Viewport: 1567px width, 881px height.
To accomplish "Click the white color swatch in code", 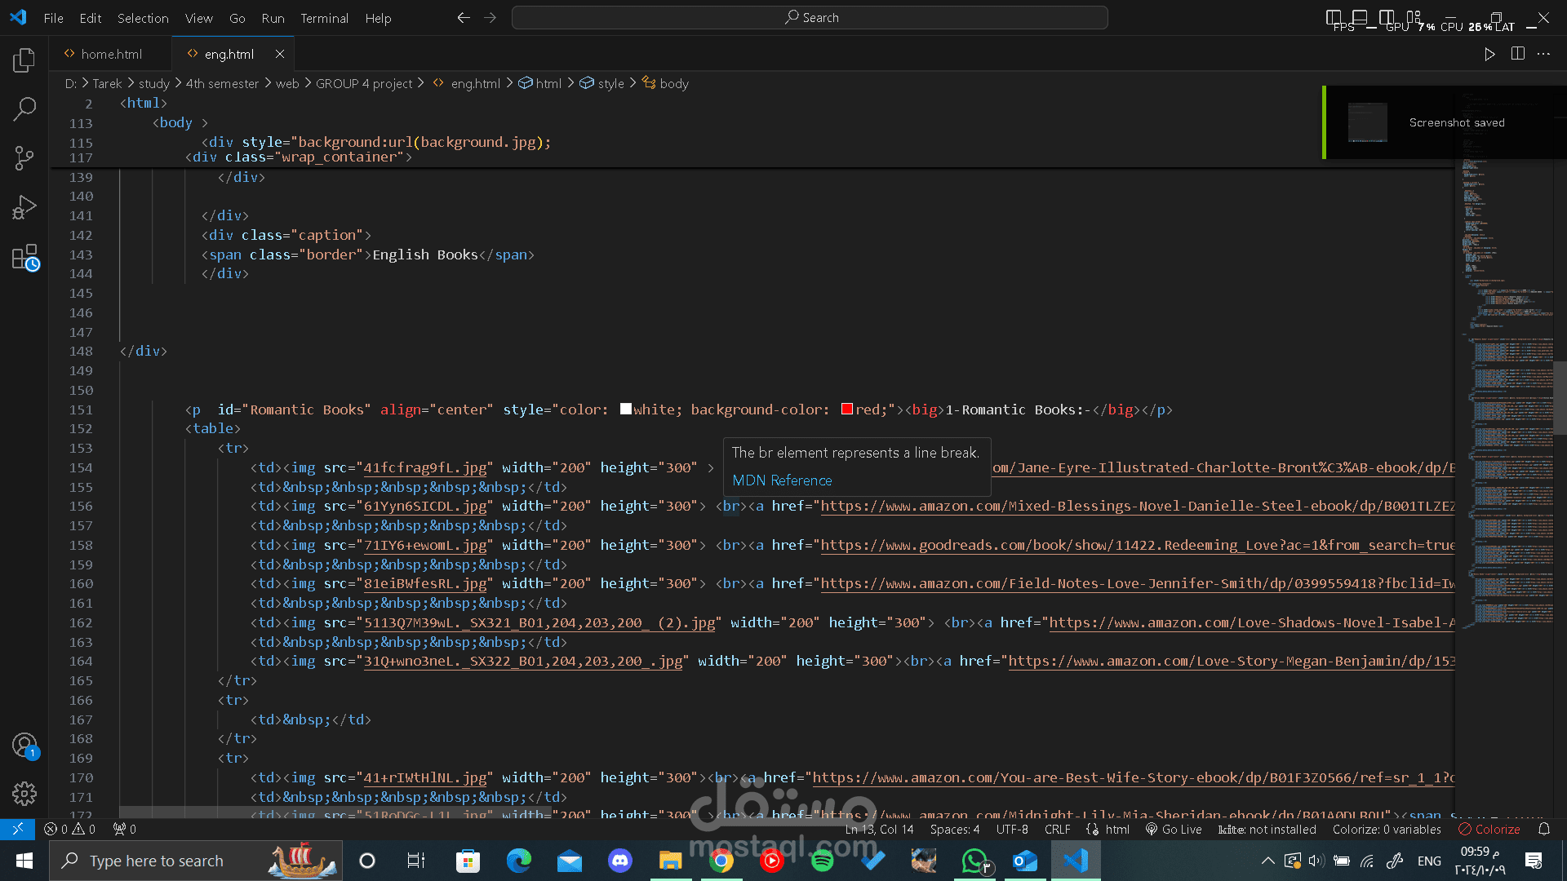I will tap(626, 410).
